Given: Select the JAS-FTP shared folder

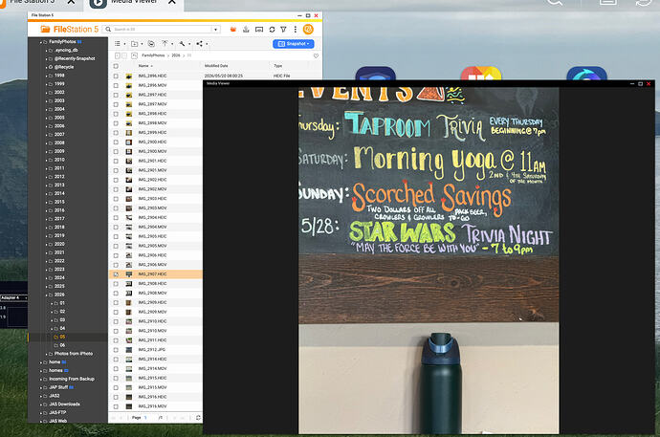Looking at the screenshot, I should click(57, 412).
